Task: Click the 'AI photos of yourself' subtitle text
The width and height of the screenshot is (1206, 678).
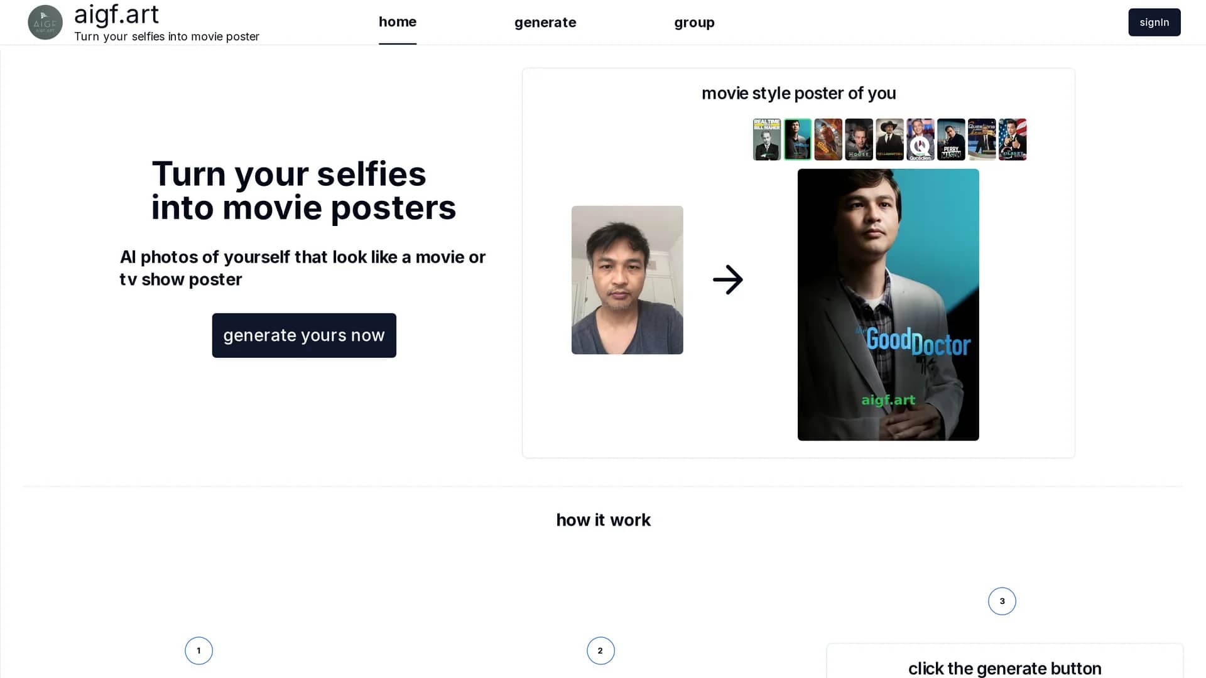Action: 303,268
